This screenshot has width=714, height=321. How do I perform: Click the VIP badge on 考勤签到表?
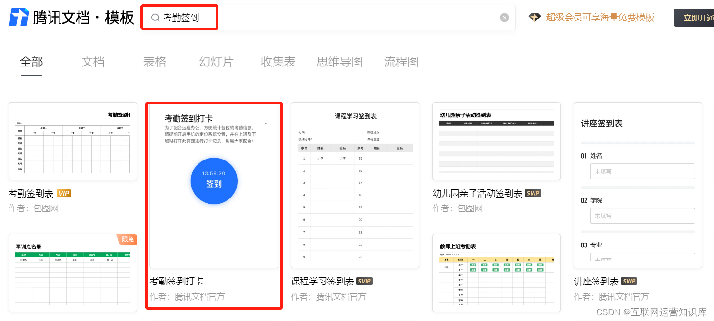[x=64, y=193]
